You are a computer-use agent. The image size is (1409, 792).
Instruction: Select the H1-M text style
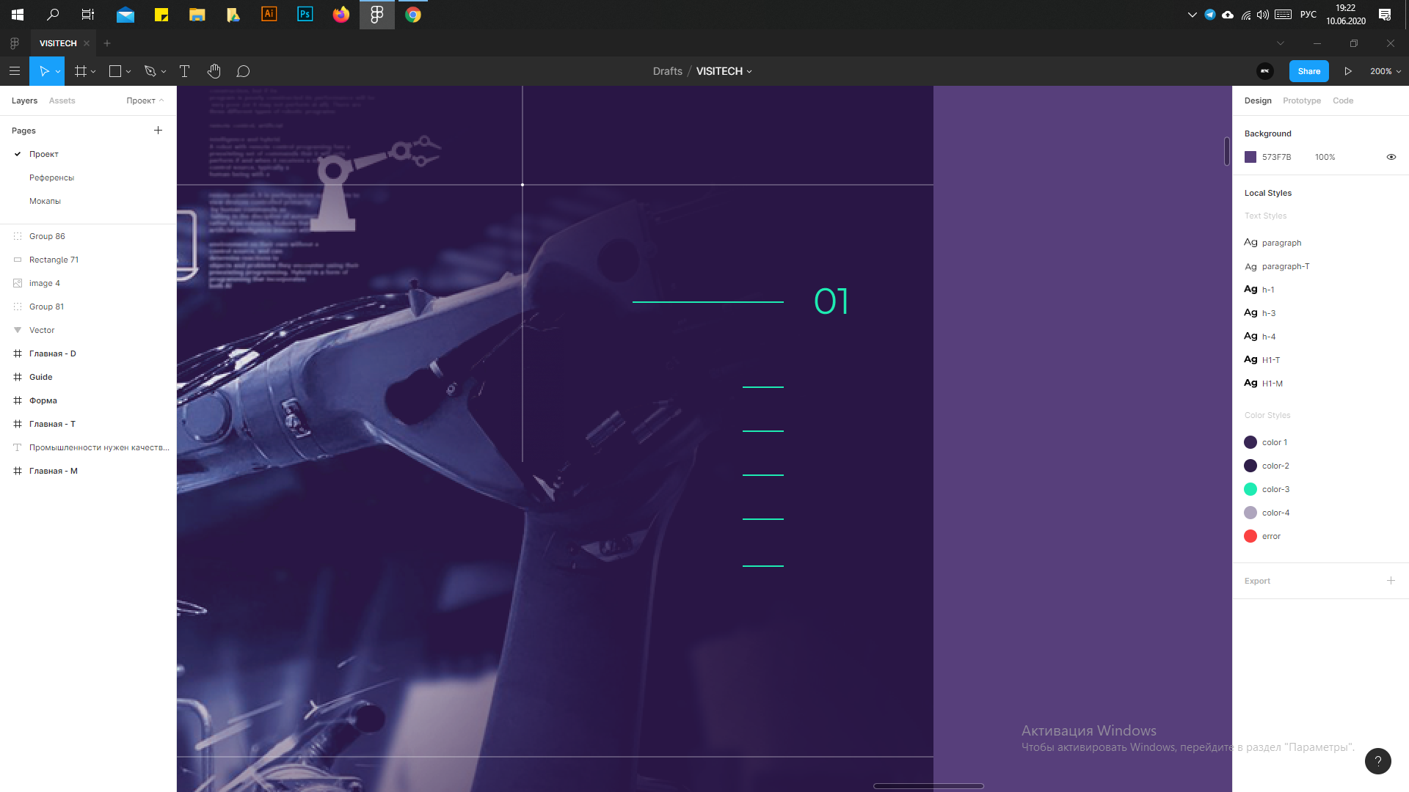pos(1263,383)
